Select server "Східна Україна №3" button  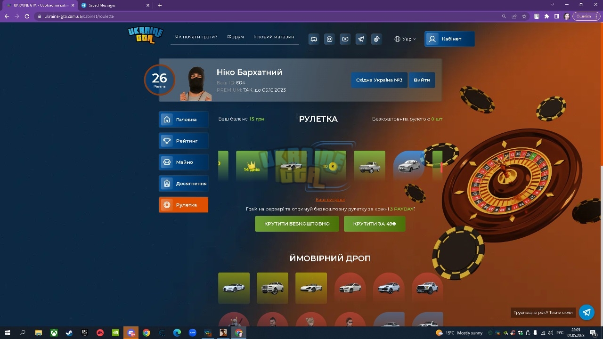click(x=379, y=80)
